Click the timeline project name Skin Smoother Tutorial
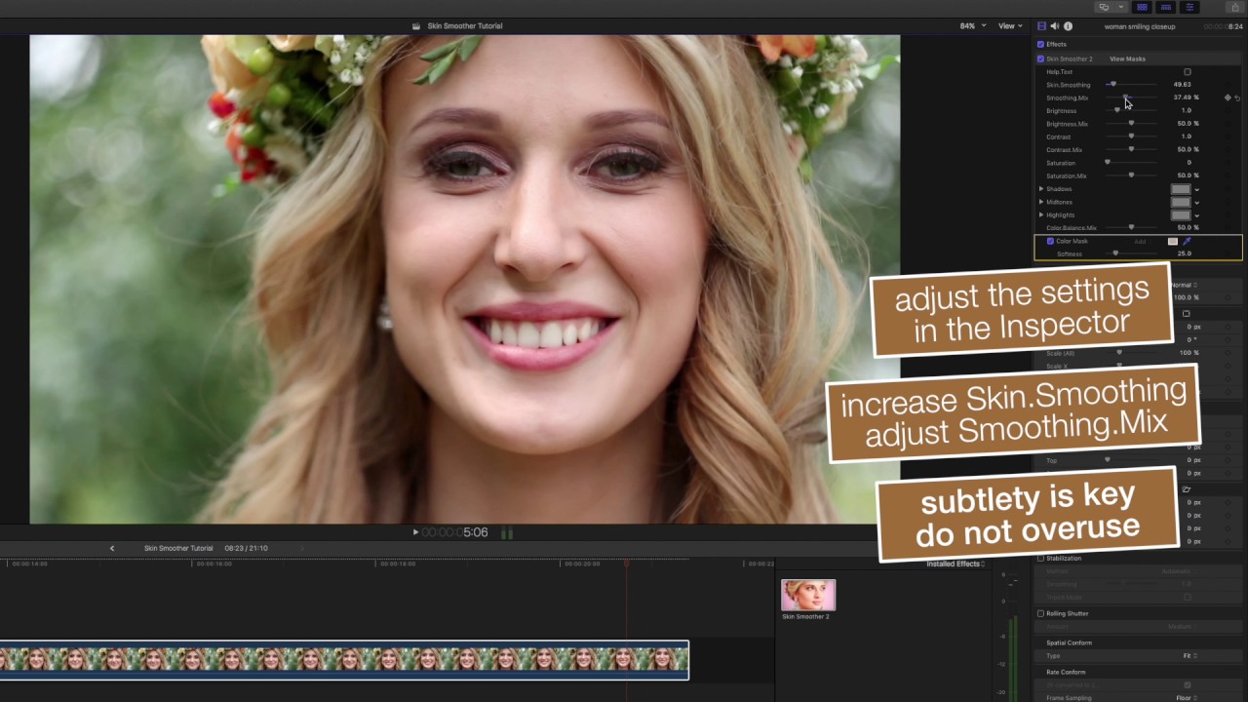1248x702 pixels. pos(178,548)
